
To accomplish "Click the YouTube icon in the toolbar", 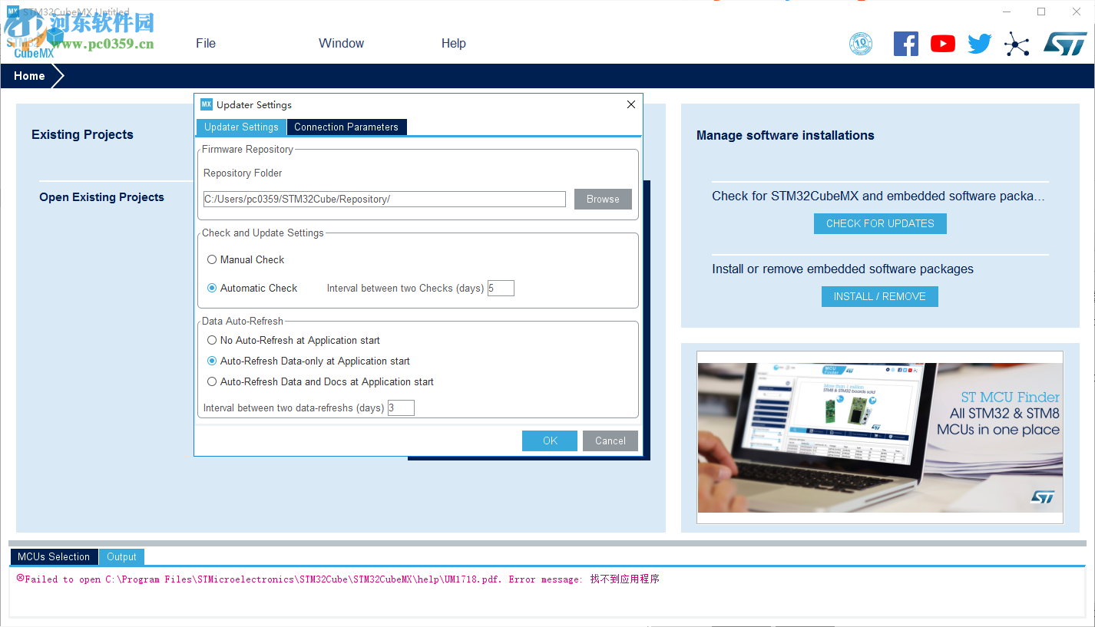I will click(x=942, y=44).
